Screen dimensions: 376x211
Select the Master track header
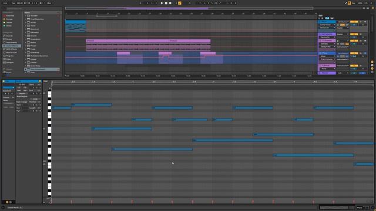click(327, 73)
